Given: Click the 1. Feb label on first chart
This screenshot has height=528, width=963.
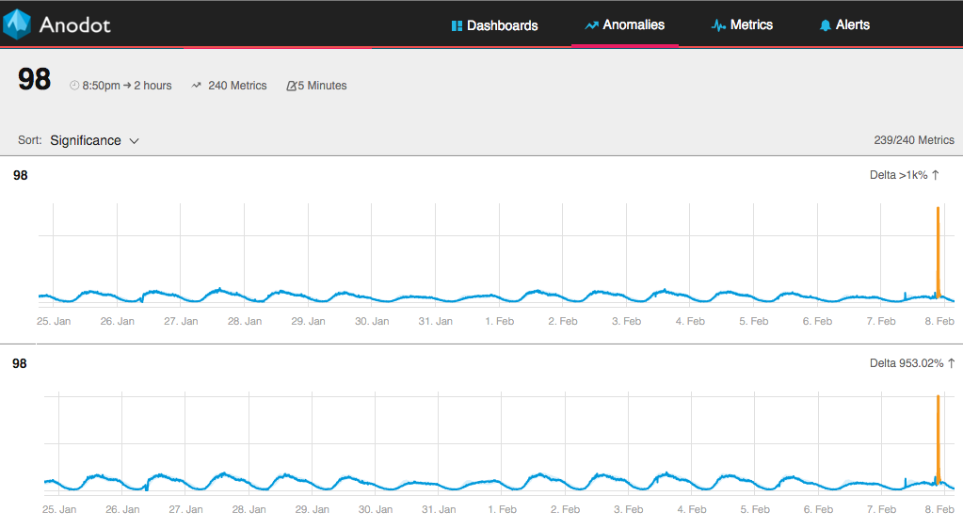Looking at the screenshot, I should pos(499,321).
